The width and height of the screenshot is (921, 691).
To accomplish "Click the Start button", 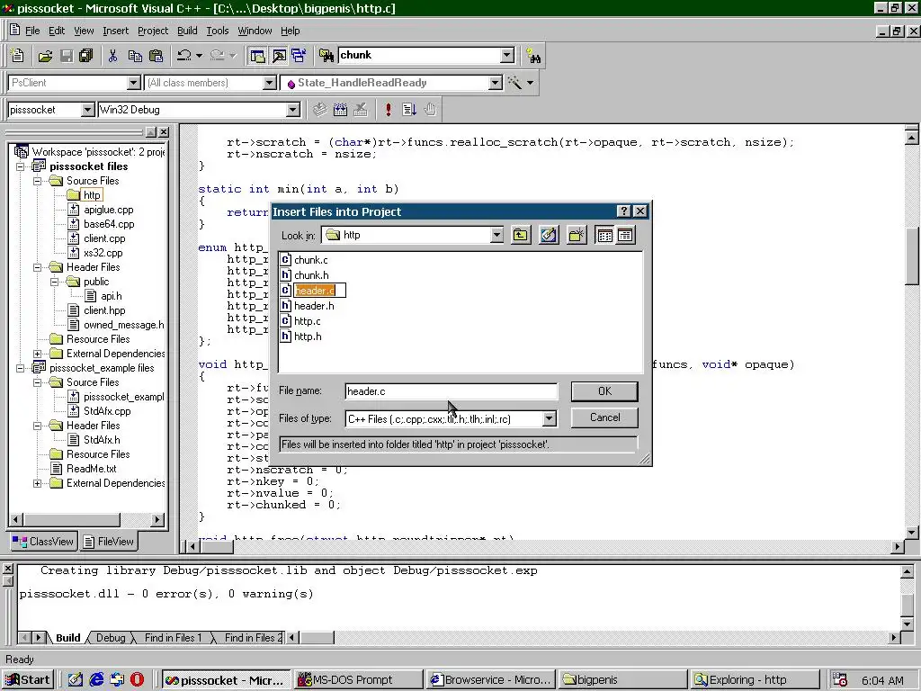I will pyautogui.click(x=28, y=680).
